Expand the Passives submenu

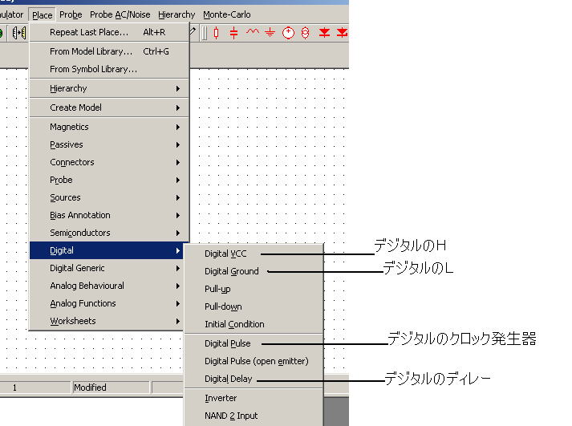coord(109,144)
